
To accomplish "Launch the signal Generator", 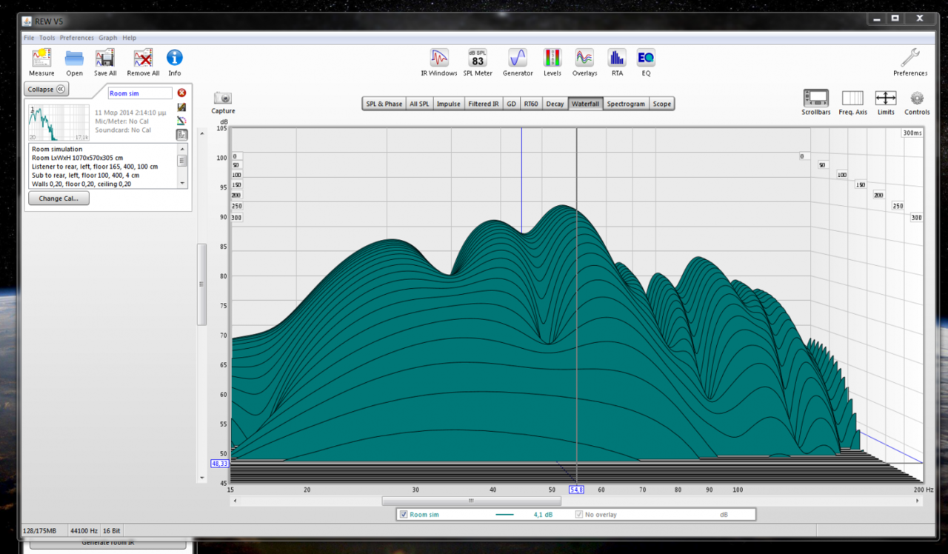I will click(x=517, y=59).
